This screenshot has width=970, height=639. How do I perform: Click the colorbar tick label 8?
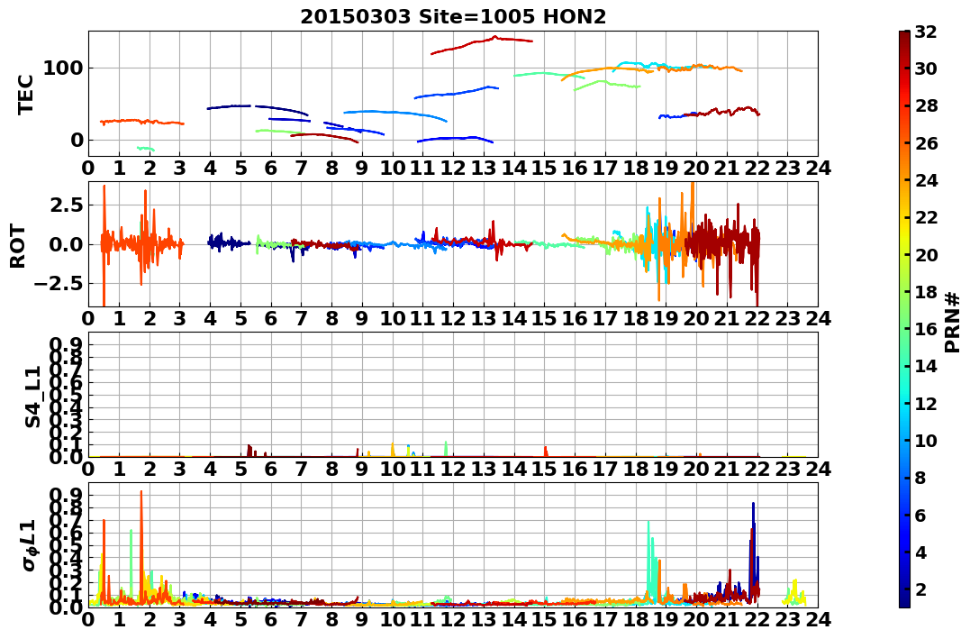[921, 478]
